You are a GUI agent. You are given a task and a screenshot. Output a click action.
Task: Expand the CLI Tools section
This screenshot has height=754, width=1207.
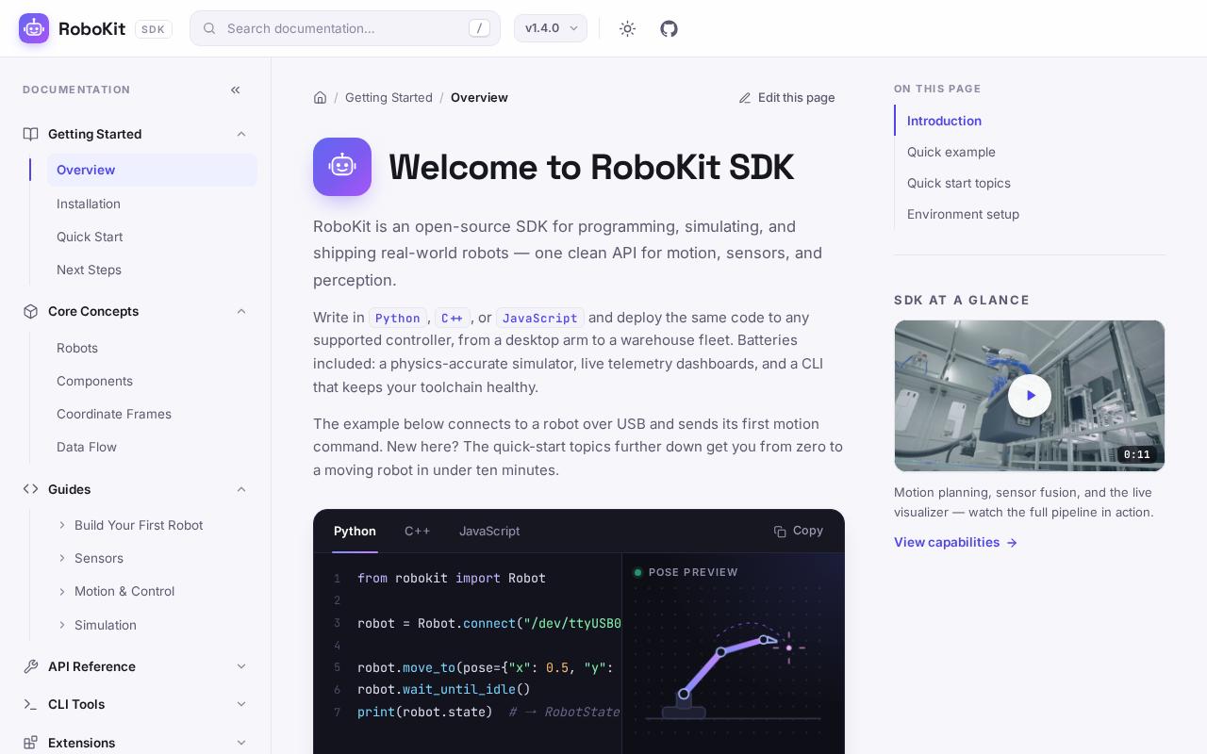pyautogui.click(x=241, y=704)
